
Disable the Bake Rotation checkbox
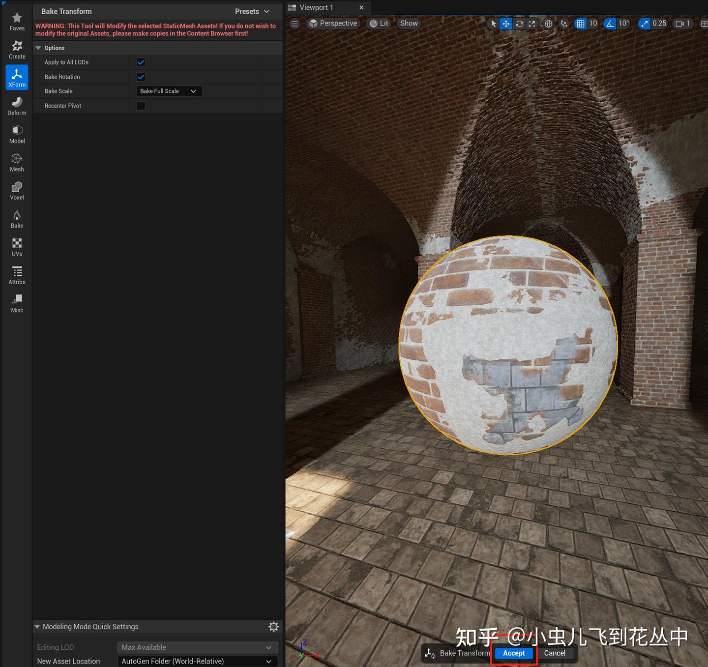141,77
